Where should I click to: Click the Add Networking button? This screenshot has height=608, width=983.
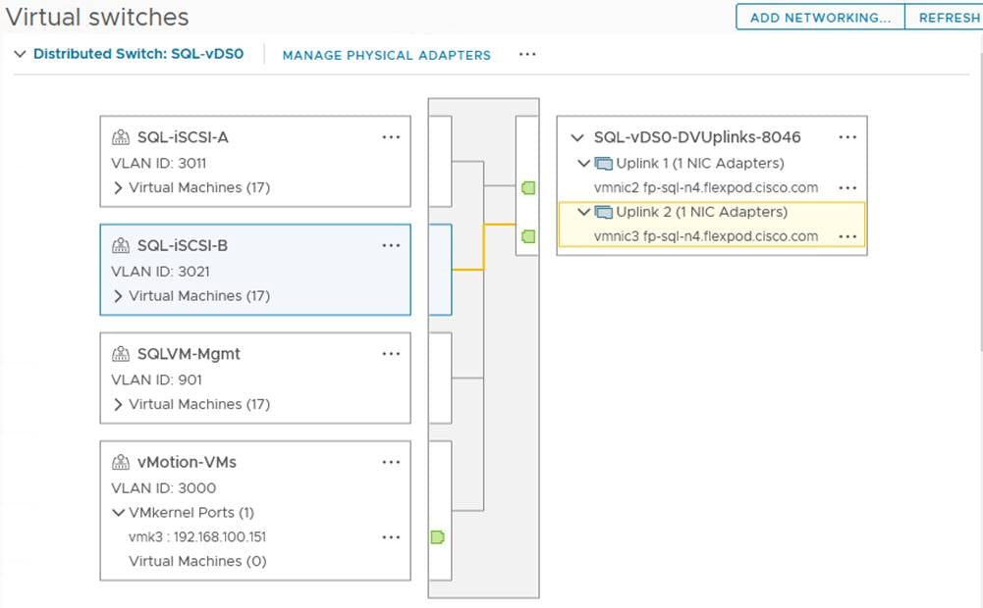[820, 17]
